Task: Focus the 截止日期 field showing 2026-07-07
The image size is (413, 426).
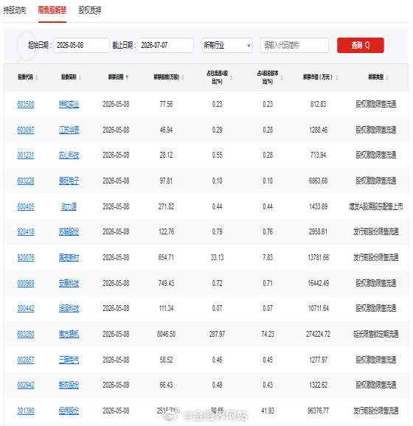Action: click(x=165, y=45)
